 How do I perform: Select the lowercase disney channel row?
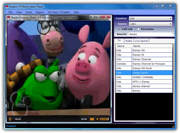coord(144,86)
